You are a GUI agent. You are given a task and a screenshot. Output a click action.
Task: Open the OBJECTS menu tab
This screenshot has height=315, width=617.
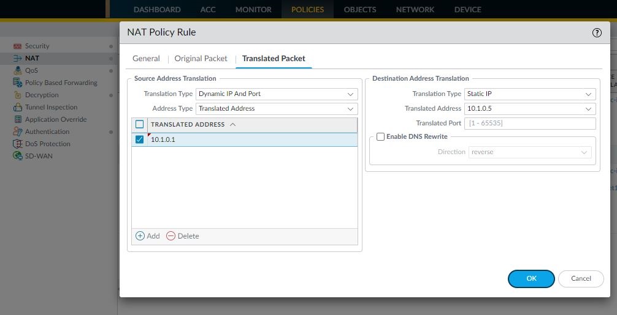coord(359,9)
